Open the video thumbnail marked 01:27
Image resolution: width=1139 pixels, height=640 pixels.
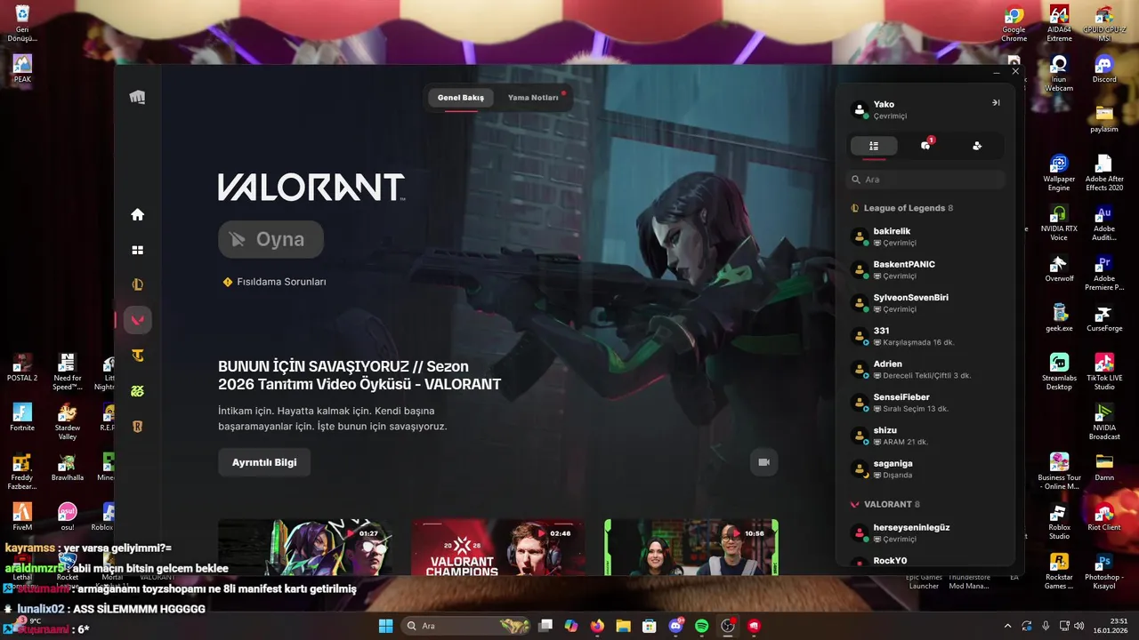305,547
